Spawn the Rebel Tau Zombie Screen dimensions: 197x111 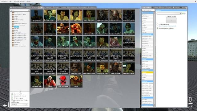116,68
